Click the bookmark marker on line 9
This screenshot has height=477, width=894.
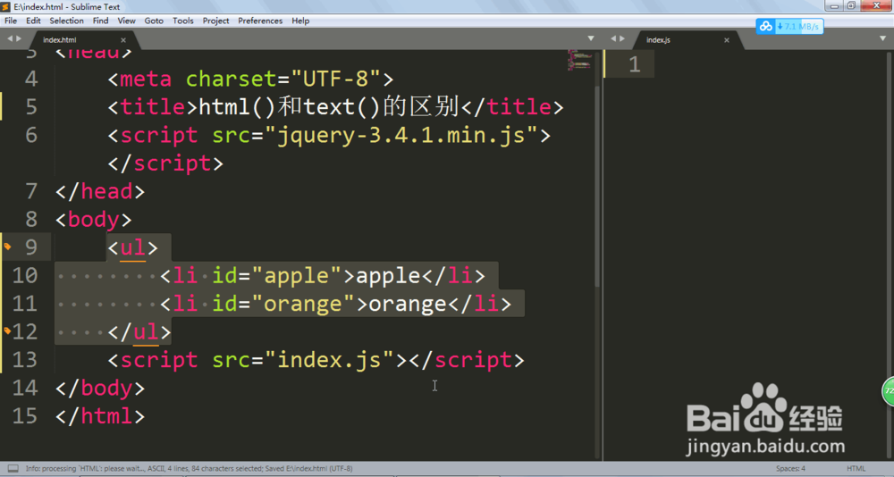[x=7, y=247]
